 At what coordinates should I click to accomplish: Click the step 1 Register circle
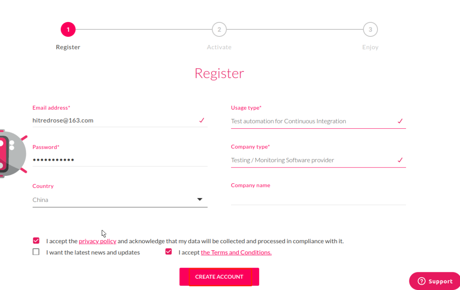pyautogui.click(x=68, y=29)
